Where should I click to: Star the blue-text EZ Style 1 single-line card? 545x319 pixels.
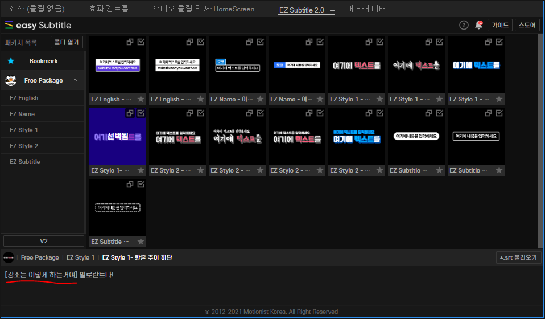coord(499,99)
